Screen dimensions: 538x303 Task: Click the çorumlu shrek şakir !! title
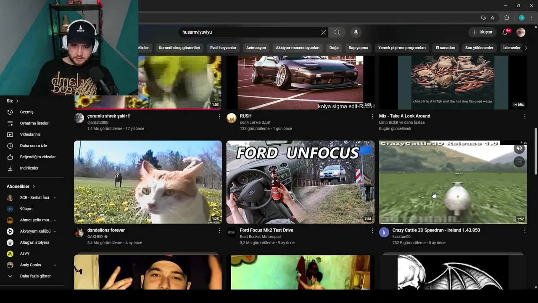coord(109,116)
